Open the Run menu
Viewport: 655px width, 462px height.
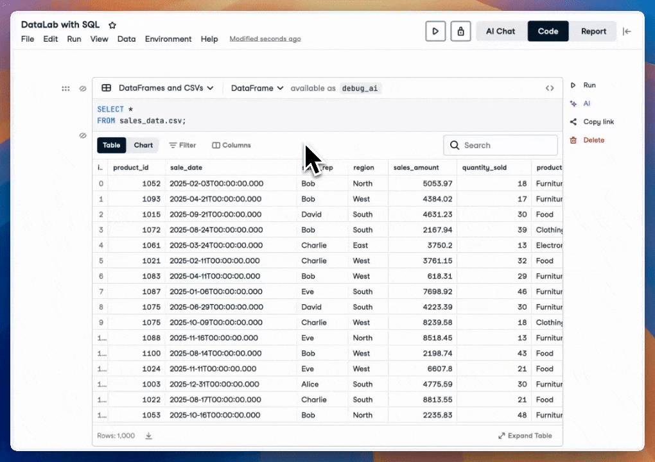74,38
